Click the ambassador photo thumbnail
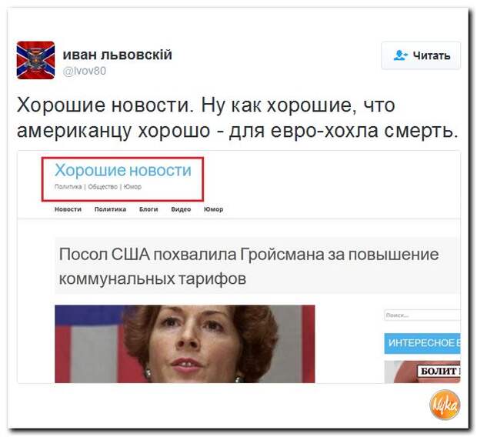The image size is (477, 437). (185, 344)
